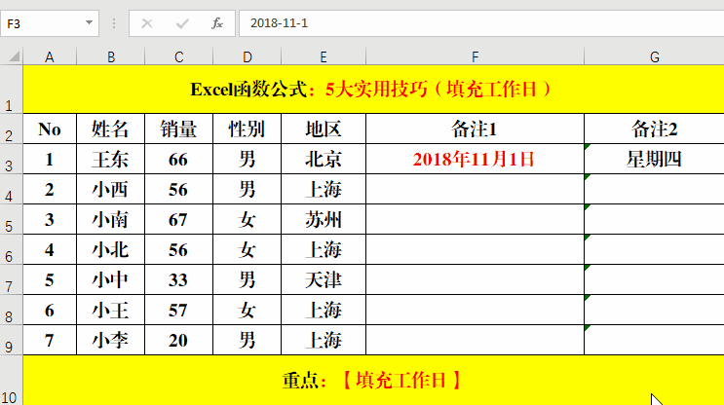Select the name cell '王东'

pyautogui.click(x=111, y=159)
